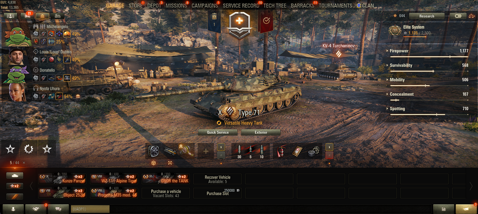
Task: Open the Battle Pass plus emblem
Action: point(239,21)
